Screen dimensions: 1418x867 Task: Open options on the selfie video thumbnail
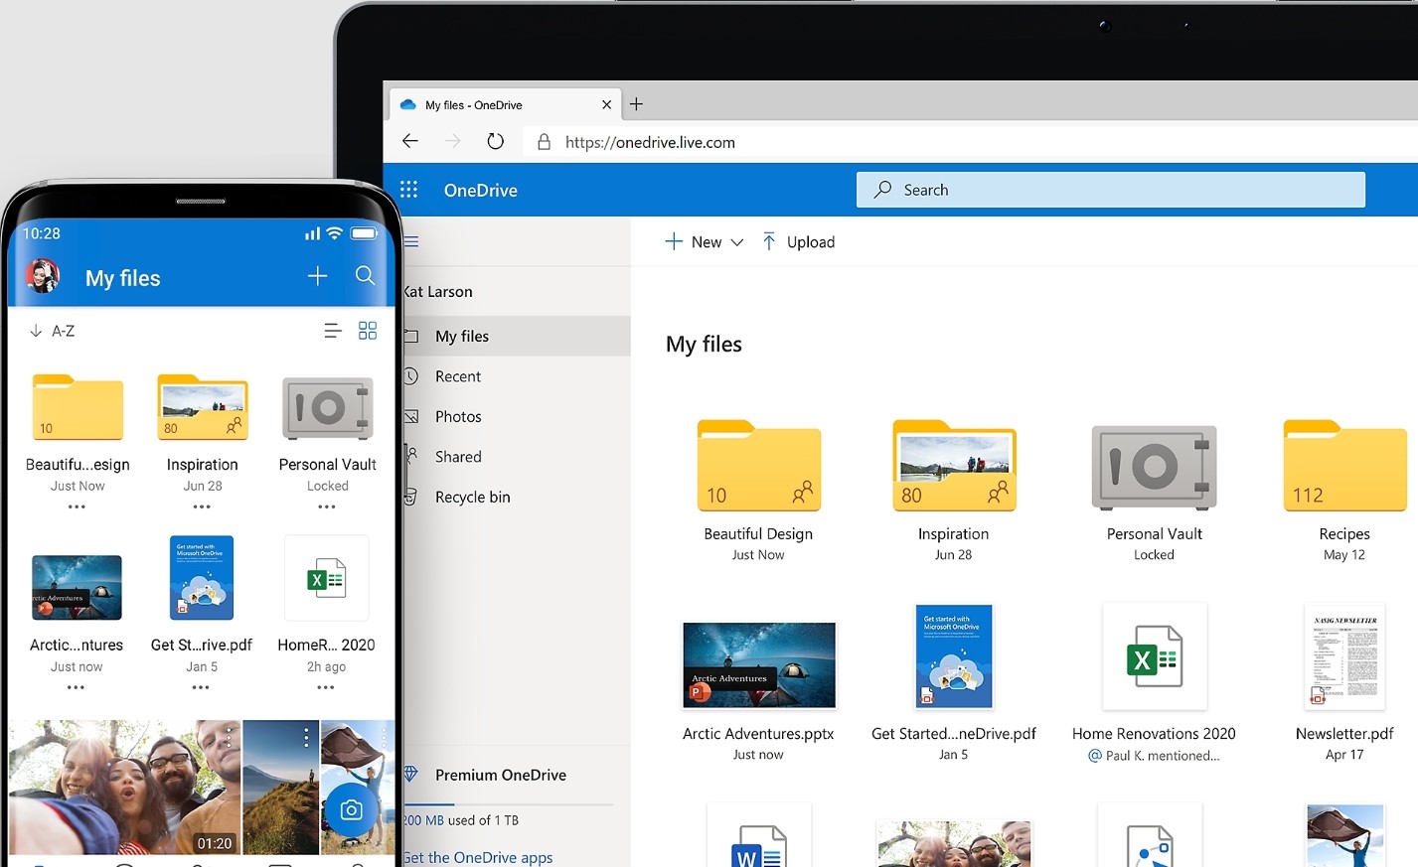(229, 737)
